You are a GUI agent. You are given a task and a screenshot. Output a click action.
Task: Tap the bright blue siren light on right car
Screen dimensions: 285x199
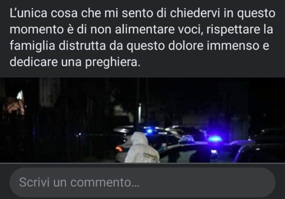[215, 139]
